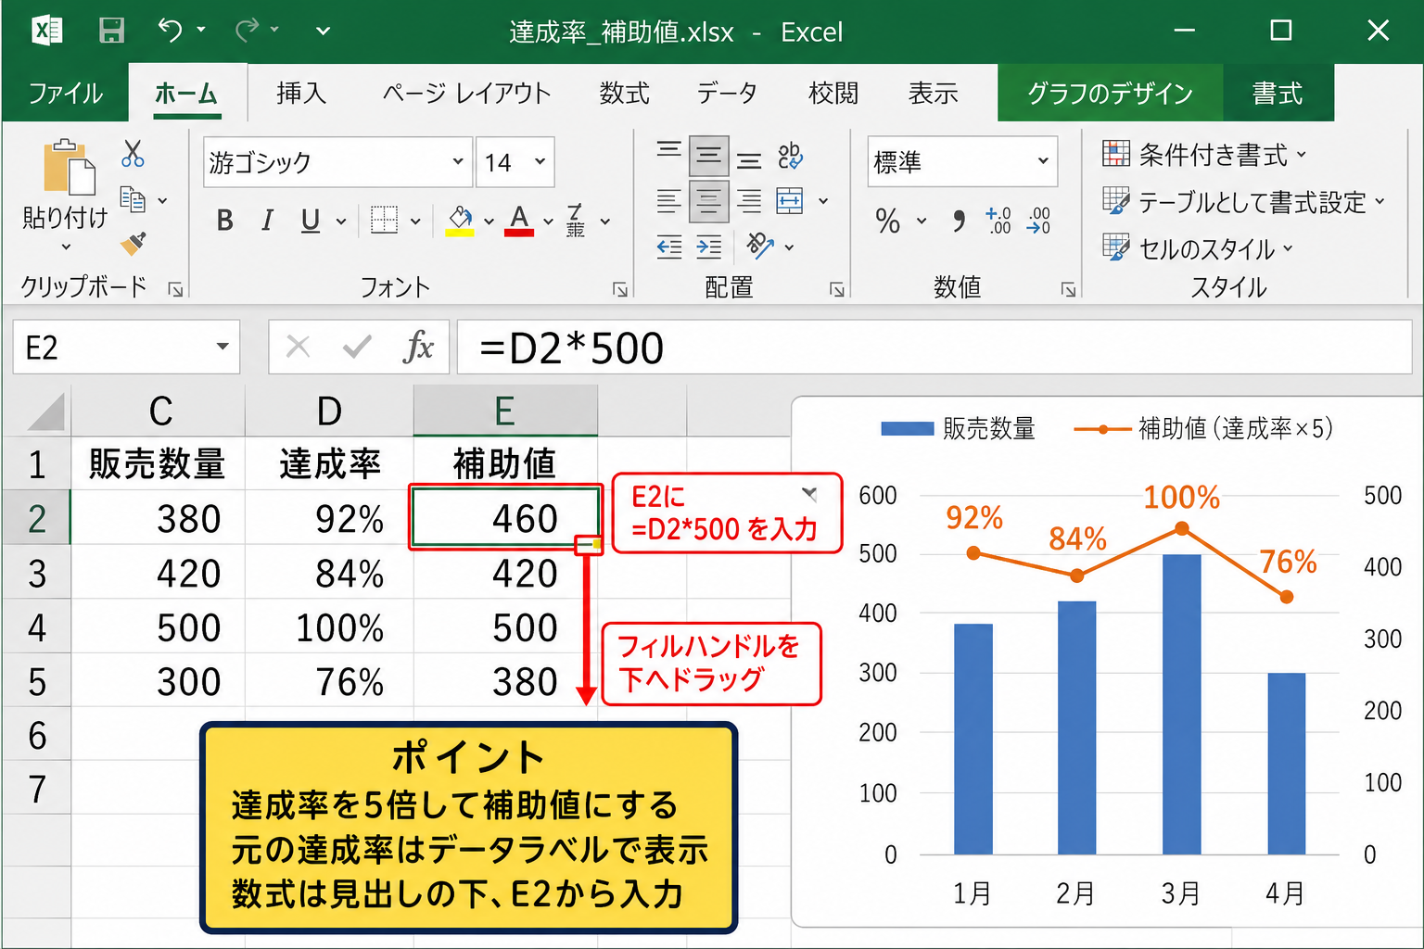This screenshot has width=1424, height=949.
Task: Click the Copy icon
Action: click(x=133, y=199)
